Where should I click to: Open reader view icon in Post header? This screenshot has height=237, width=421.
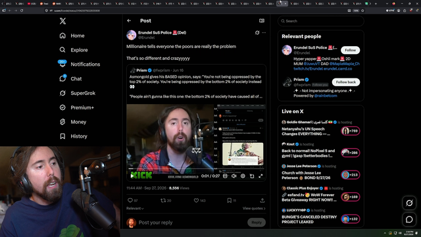click(262, 20)
